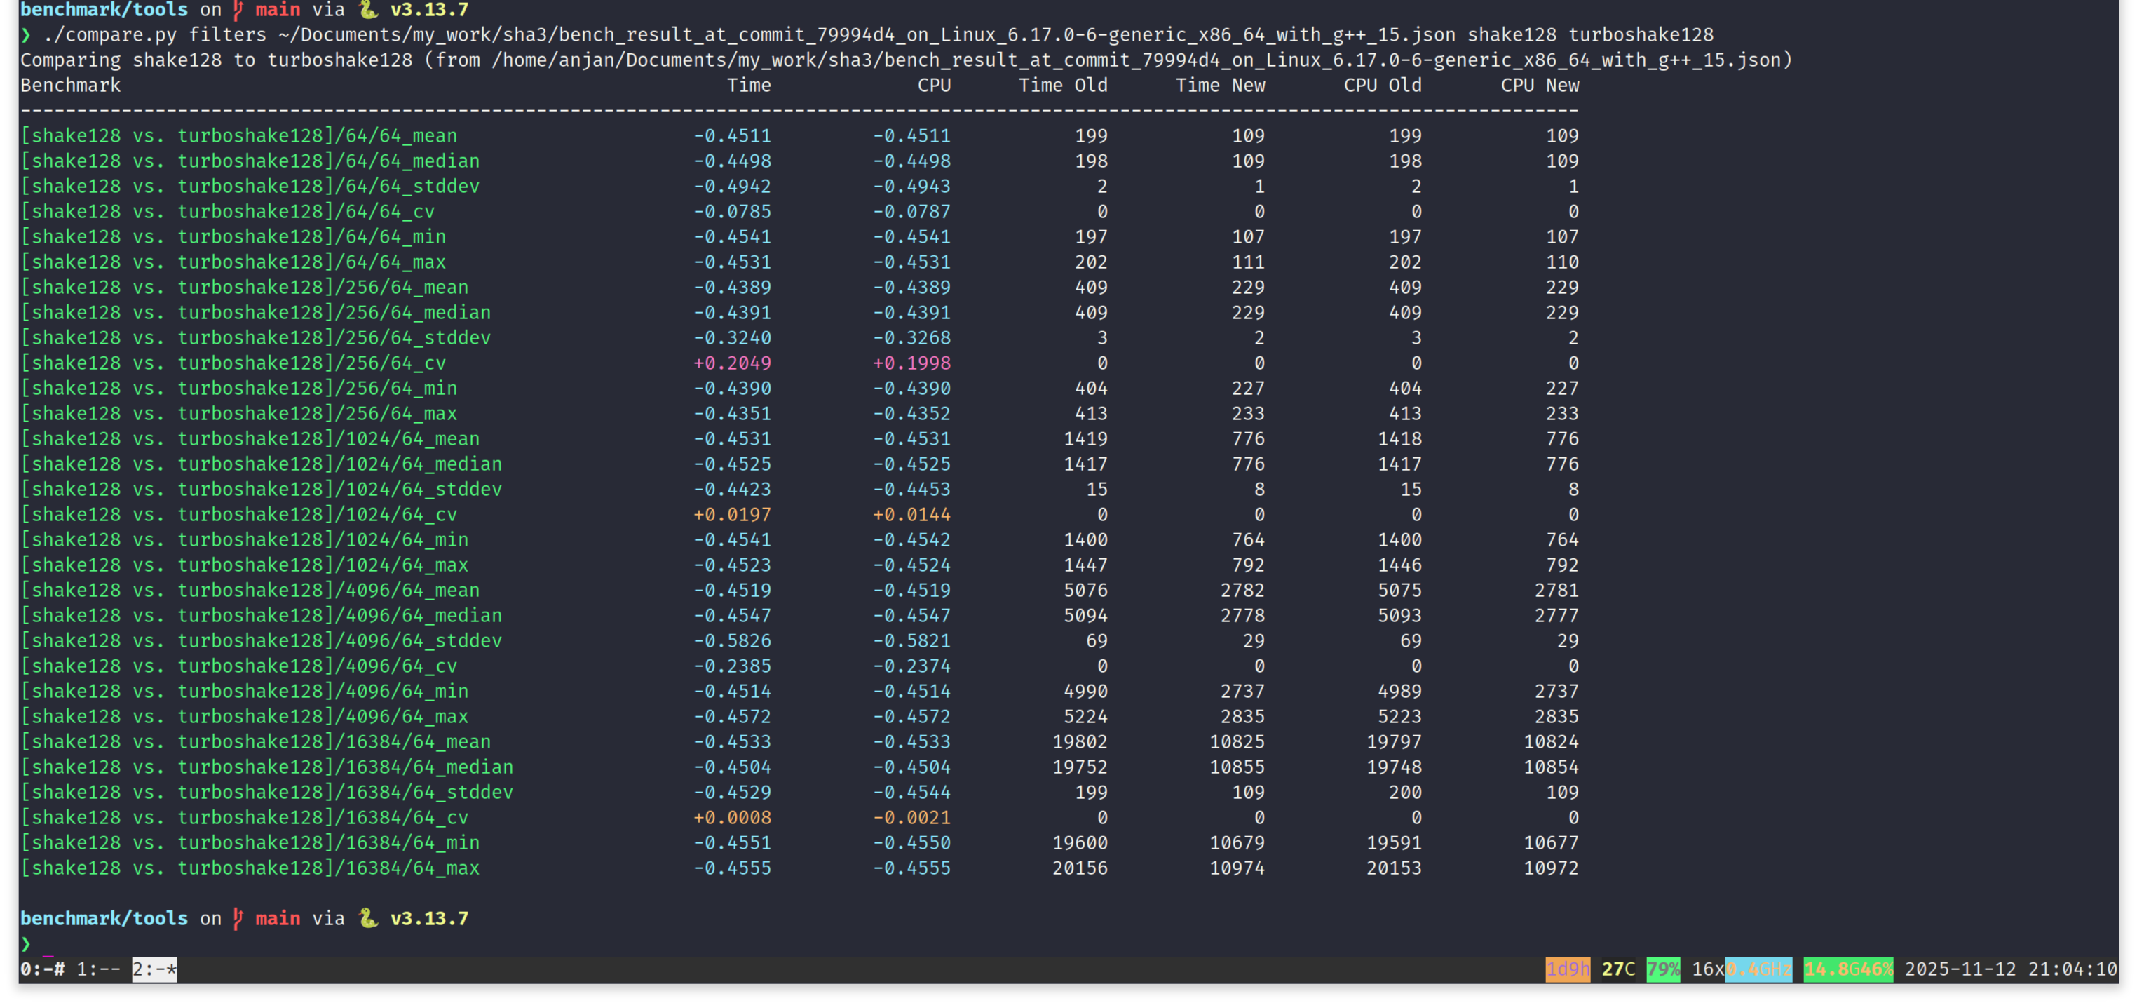Image resolution: width=2137 pixels, height=1003 pixels.
Task: Select the active window 2 tab
Action: (x=154, y=969)
